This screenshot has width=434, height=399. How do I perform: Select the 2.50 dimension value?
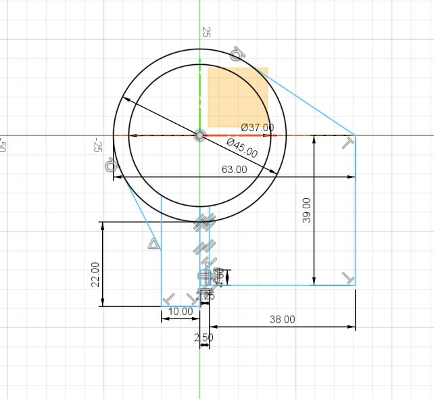pyautogui.click(x=203, y=337)
